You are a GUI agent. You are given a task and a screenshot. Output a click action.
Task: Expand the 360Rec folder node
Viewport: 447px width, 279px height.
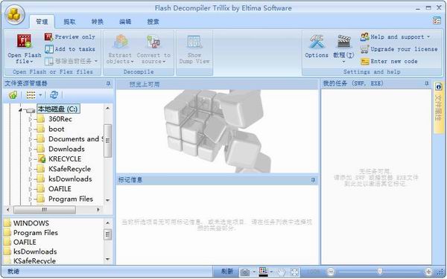31,119
